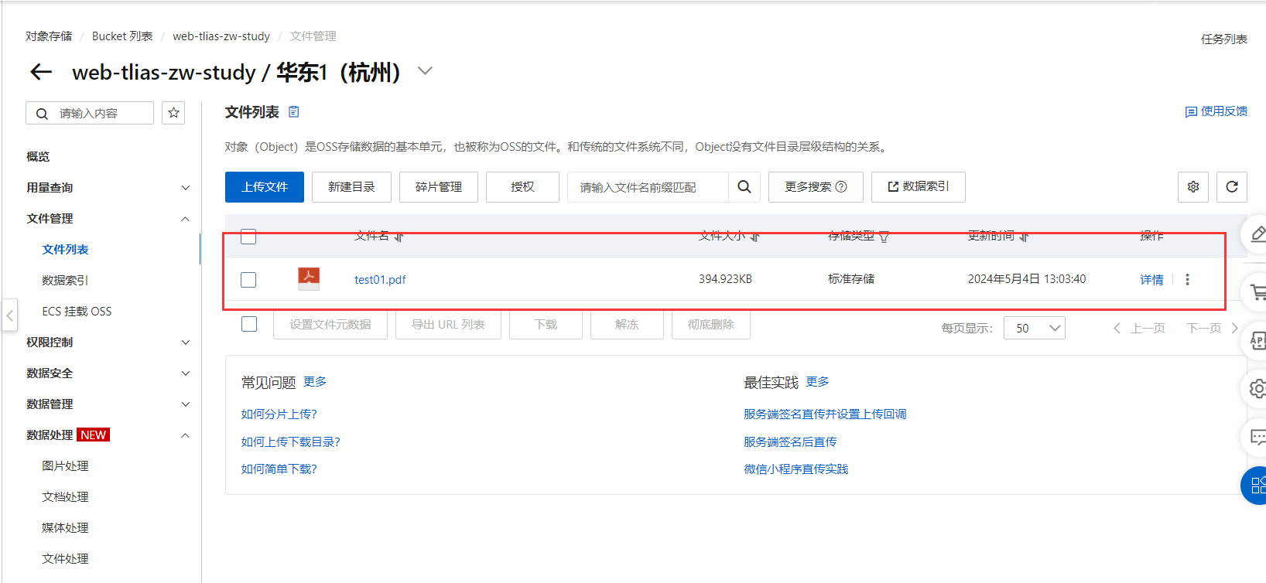Check the select-all checkbox in table header
1266x583 pixels.
248,237
